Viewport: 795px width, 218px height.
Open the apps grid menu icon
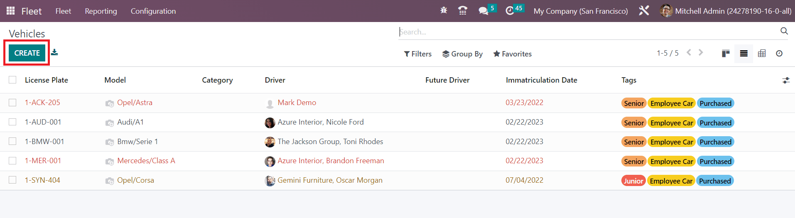[11, 11]
